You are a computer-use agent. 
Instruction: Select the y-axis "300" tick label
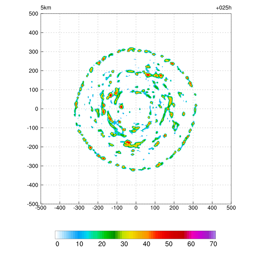click(33, 52)
